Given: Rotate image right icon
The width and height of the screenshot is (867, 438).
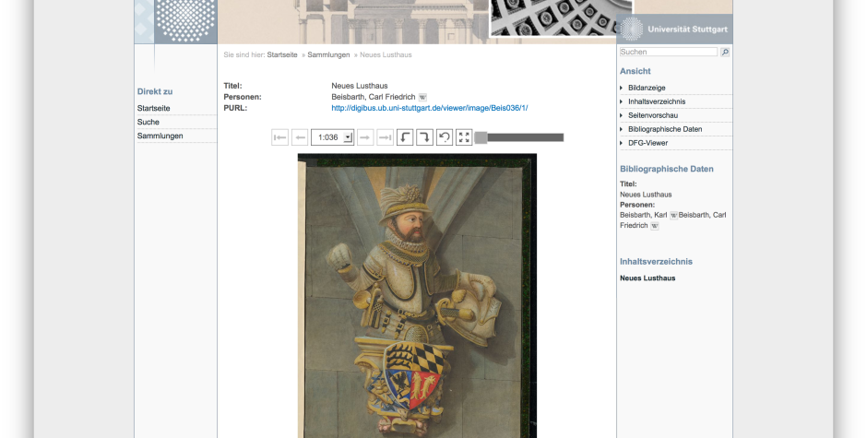Looking at the screenshot, I should point(424,137).
